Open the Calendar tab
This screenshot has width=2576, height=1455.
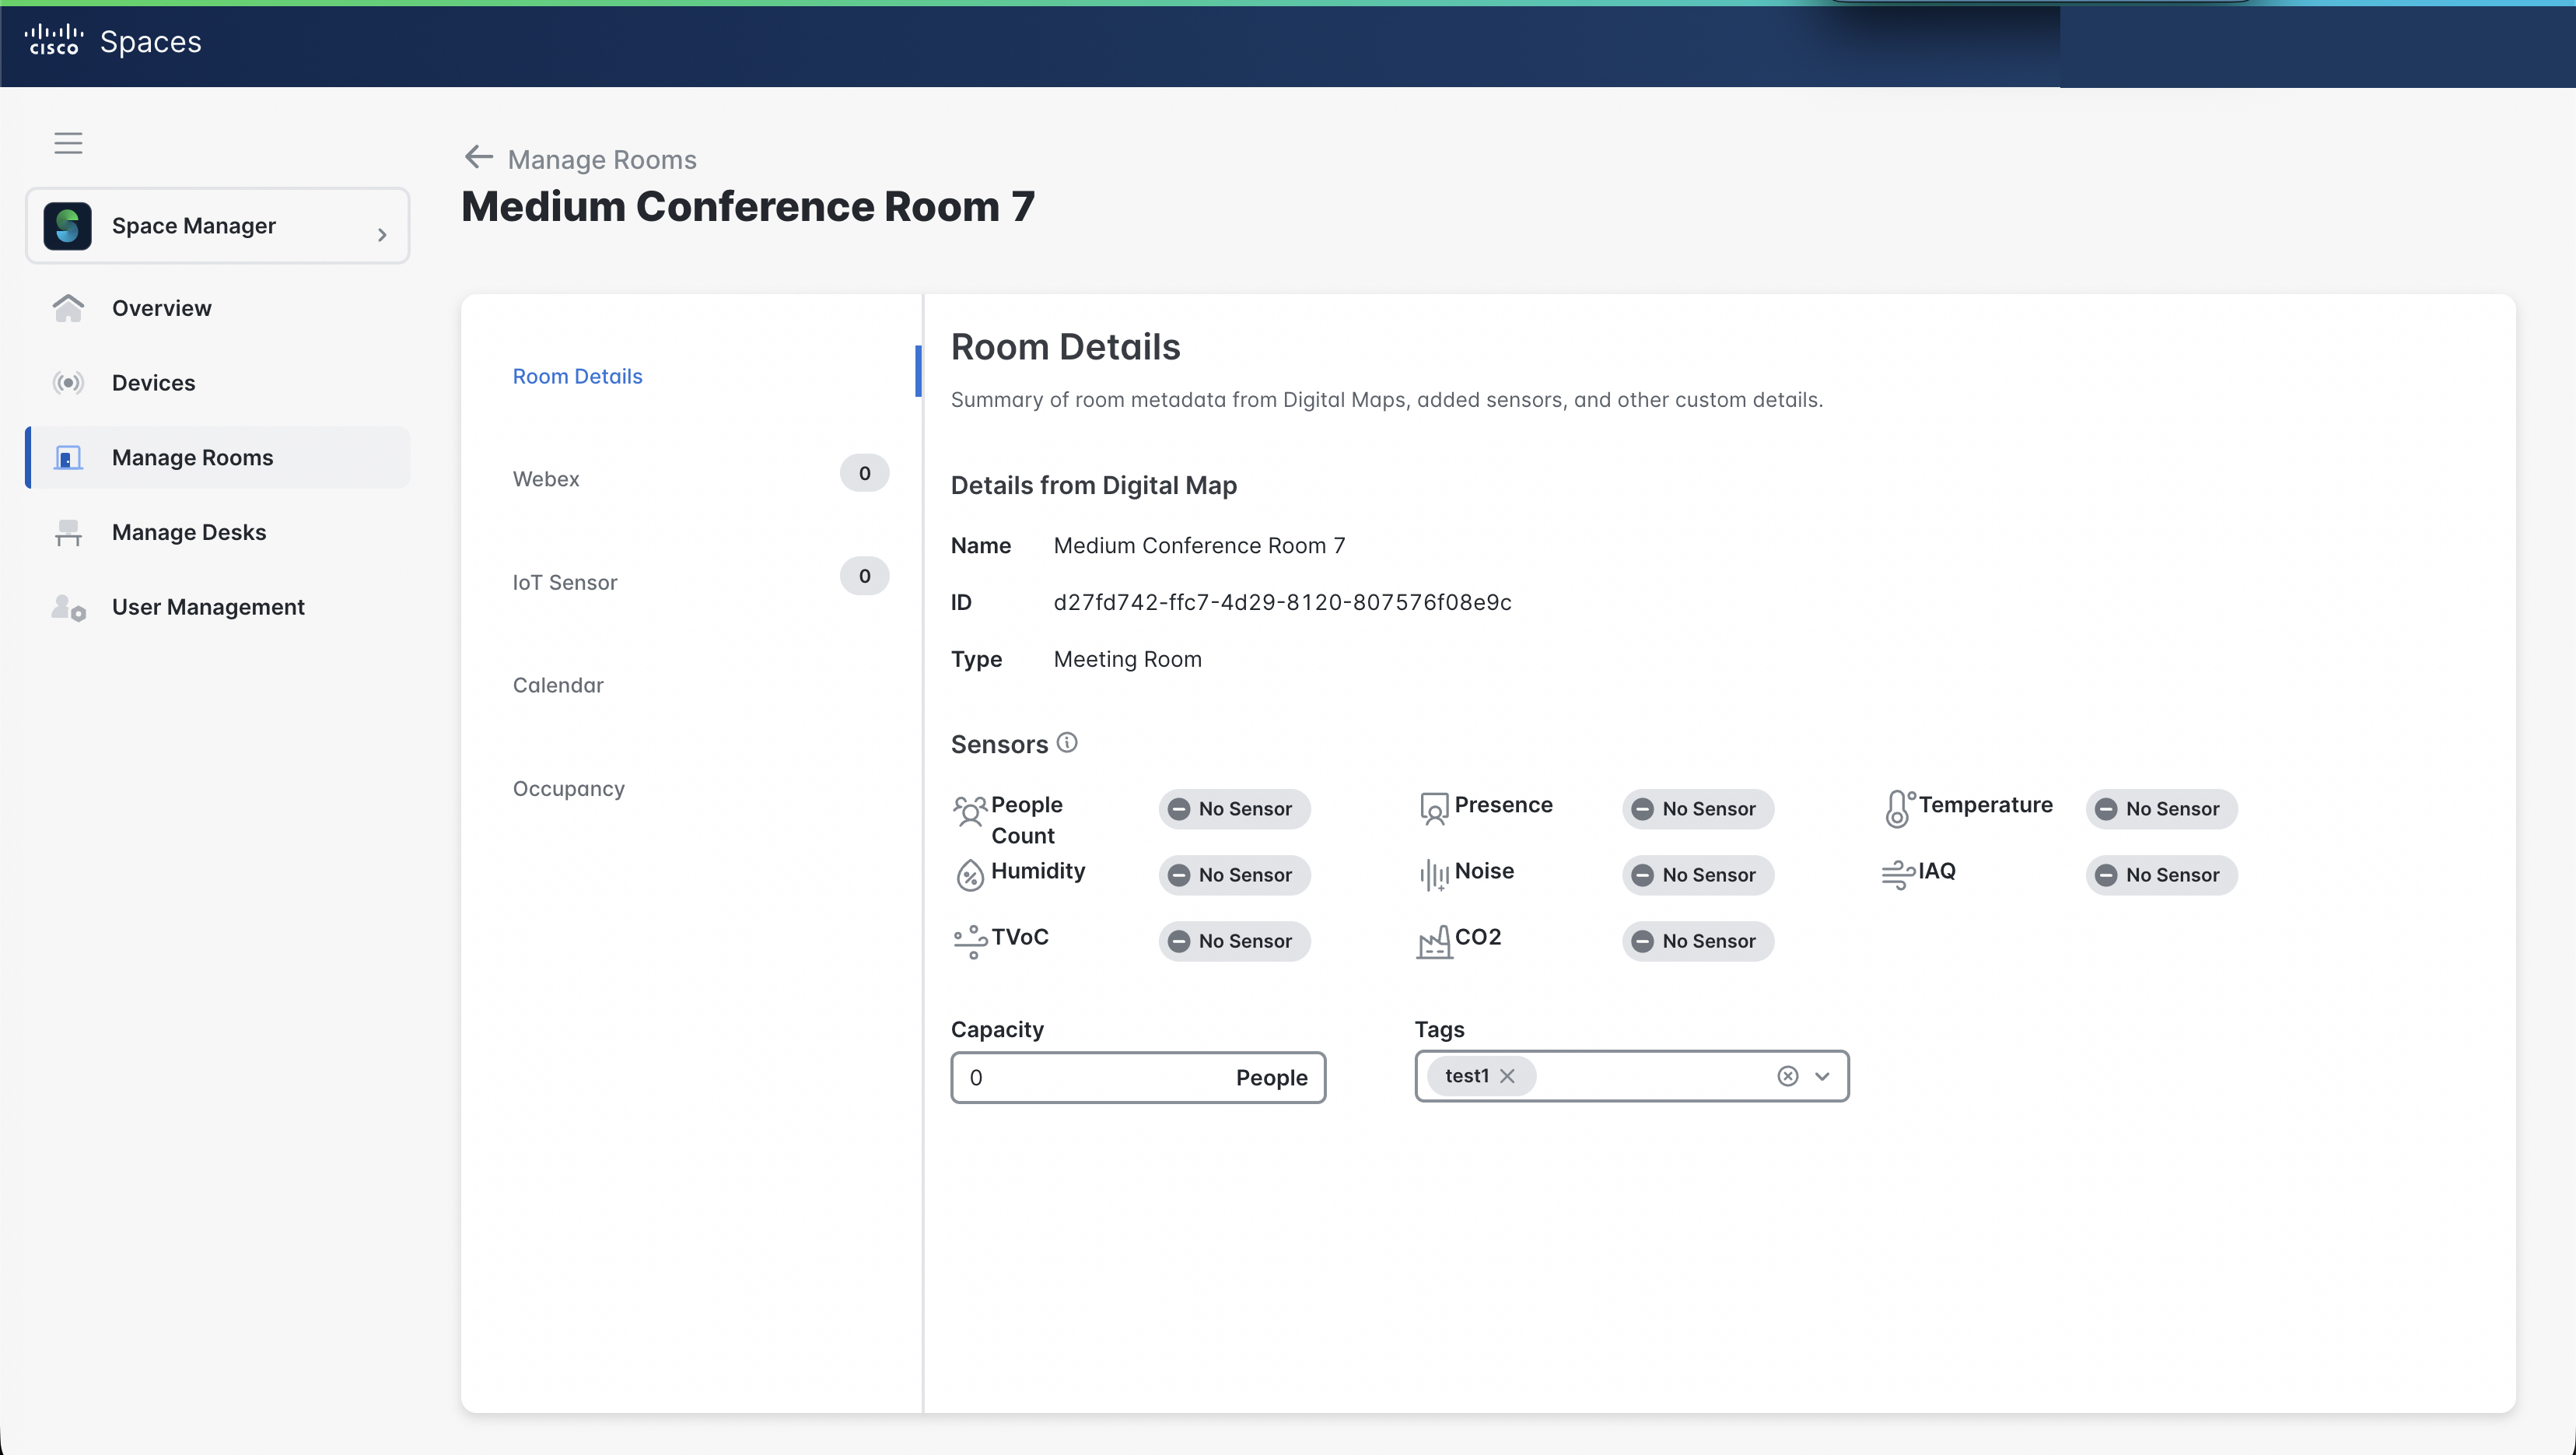(x=558, y=685)
